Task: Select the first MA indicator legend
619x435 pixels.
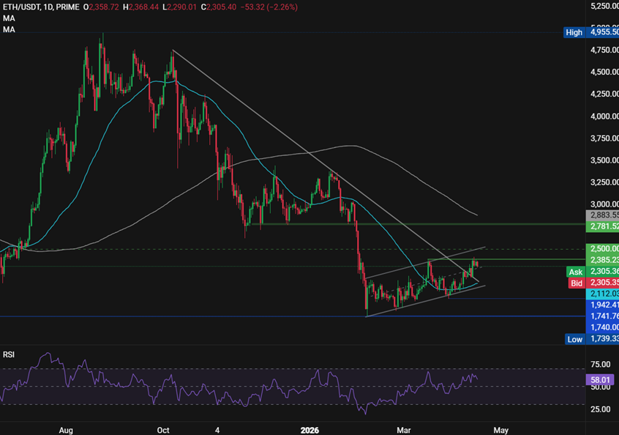Action: (7, 18)
